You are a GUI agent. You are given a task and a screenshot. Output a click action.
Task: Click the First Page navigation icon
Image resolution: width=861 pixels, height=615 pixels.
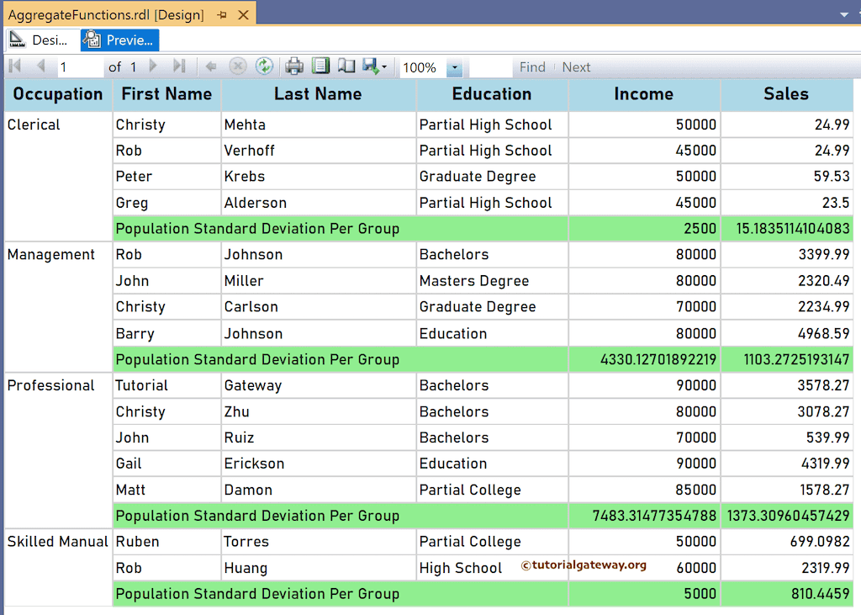(15, 66)
